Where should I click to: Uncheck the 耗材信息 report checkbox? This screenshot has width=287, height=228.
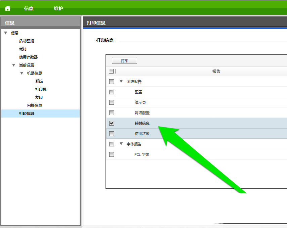[x=112, y=123]
